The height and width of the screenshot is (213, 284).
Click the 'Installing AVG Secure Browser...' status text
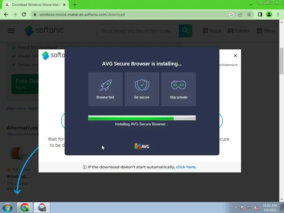click(142, 124)
